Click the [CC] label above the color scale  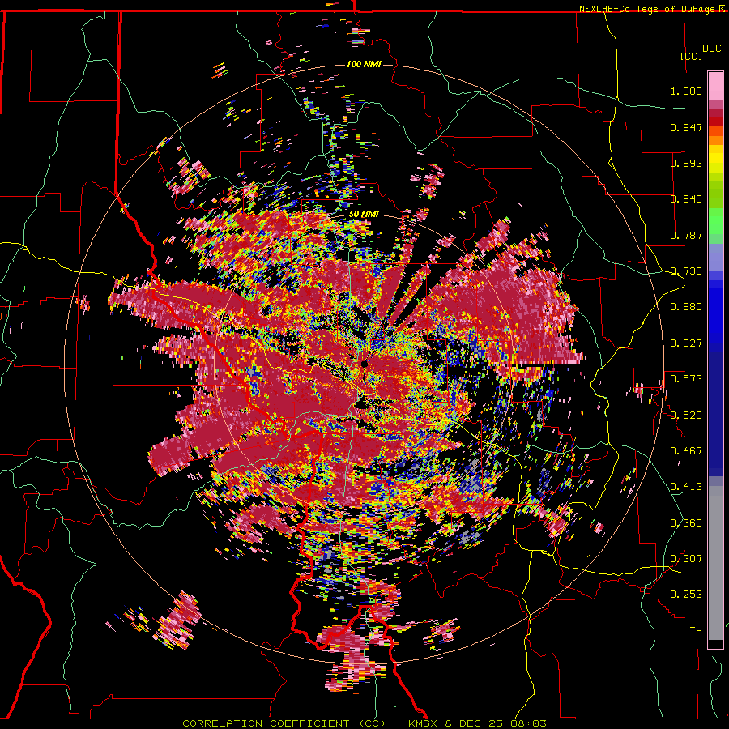pos(691,56)
